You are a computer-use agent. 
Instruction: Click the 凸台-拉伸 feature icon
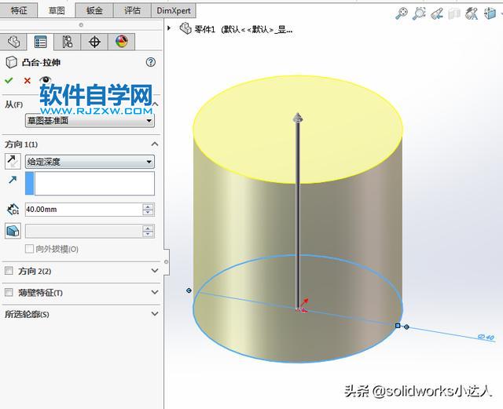pyautogui.click(x=12, y=62)
